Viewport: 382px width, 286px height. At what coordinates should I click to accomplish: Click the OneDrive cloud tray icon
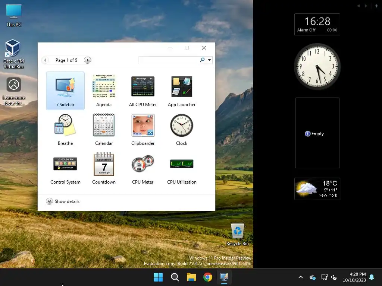(x=313, y=277)
